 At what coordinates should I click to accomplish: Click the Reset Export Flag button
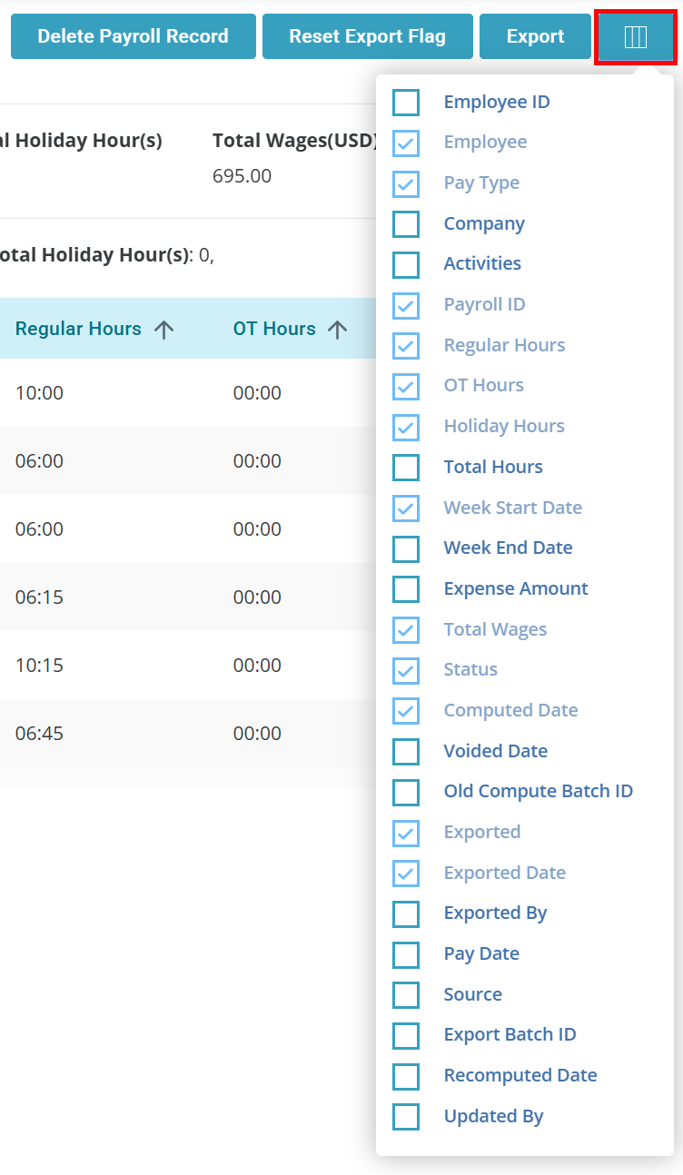pyautogui.click(x=368, y=36)
